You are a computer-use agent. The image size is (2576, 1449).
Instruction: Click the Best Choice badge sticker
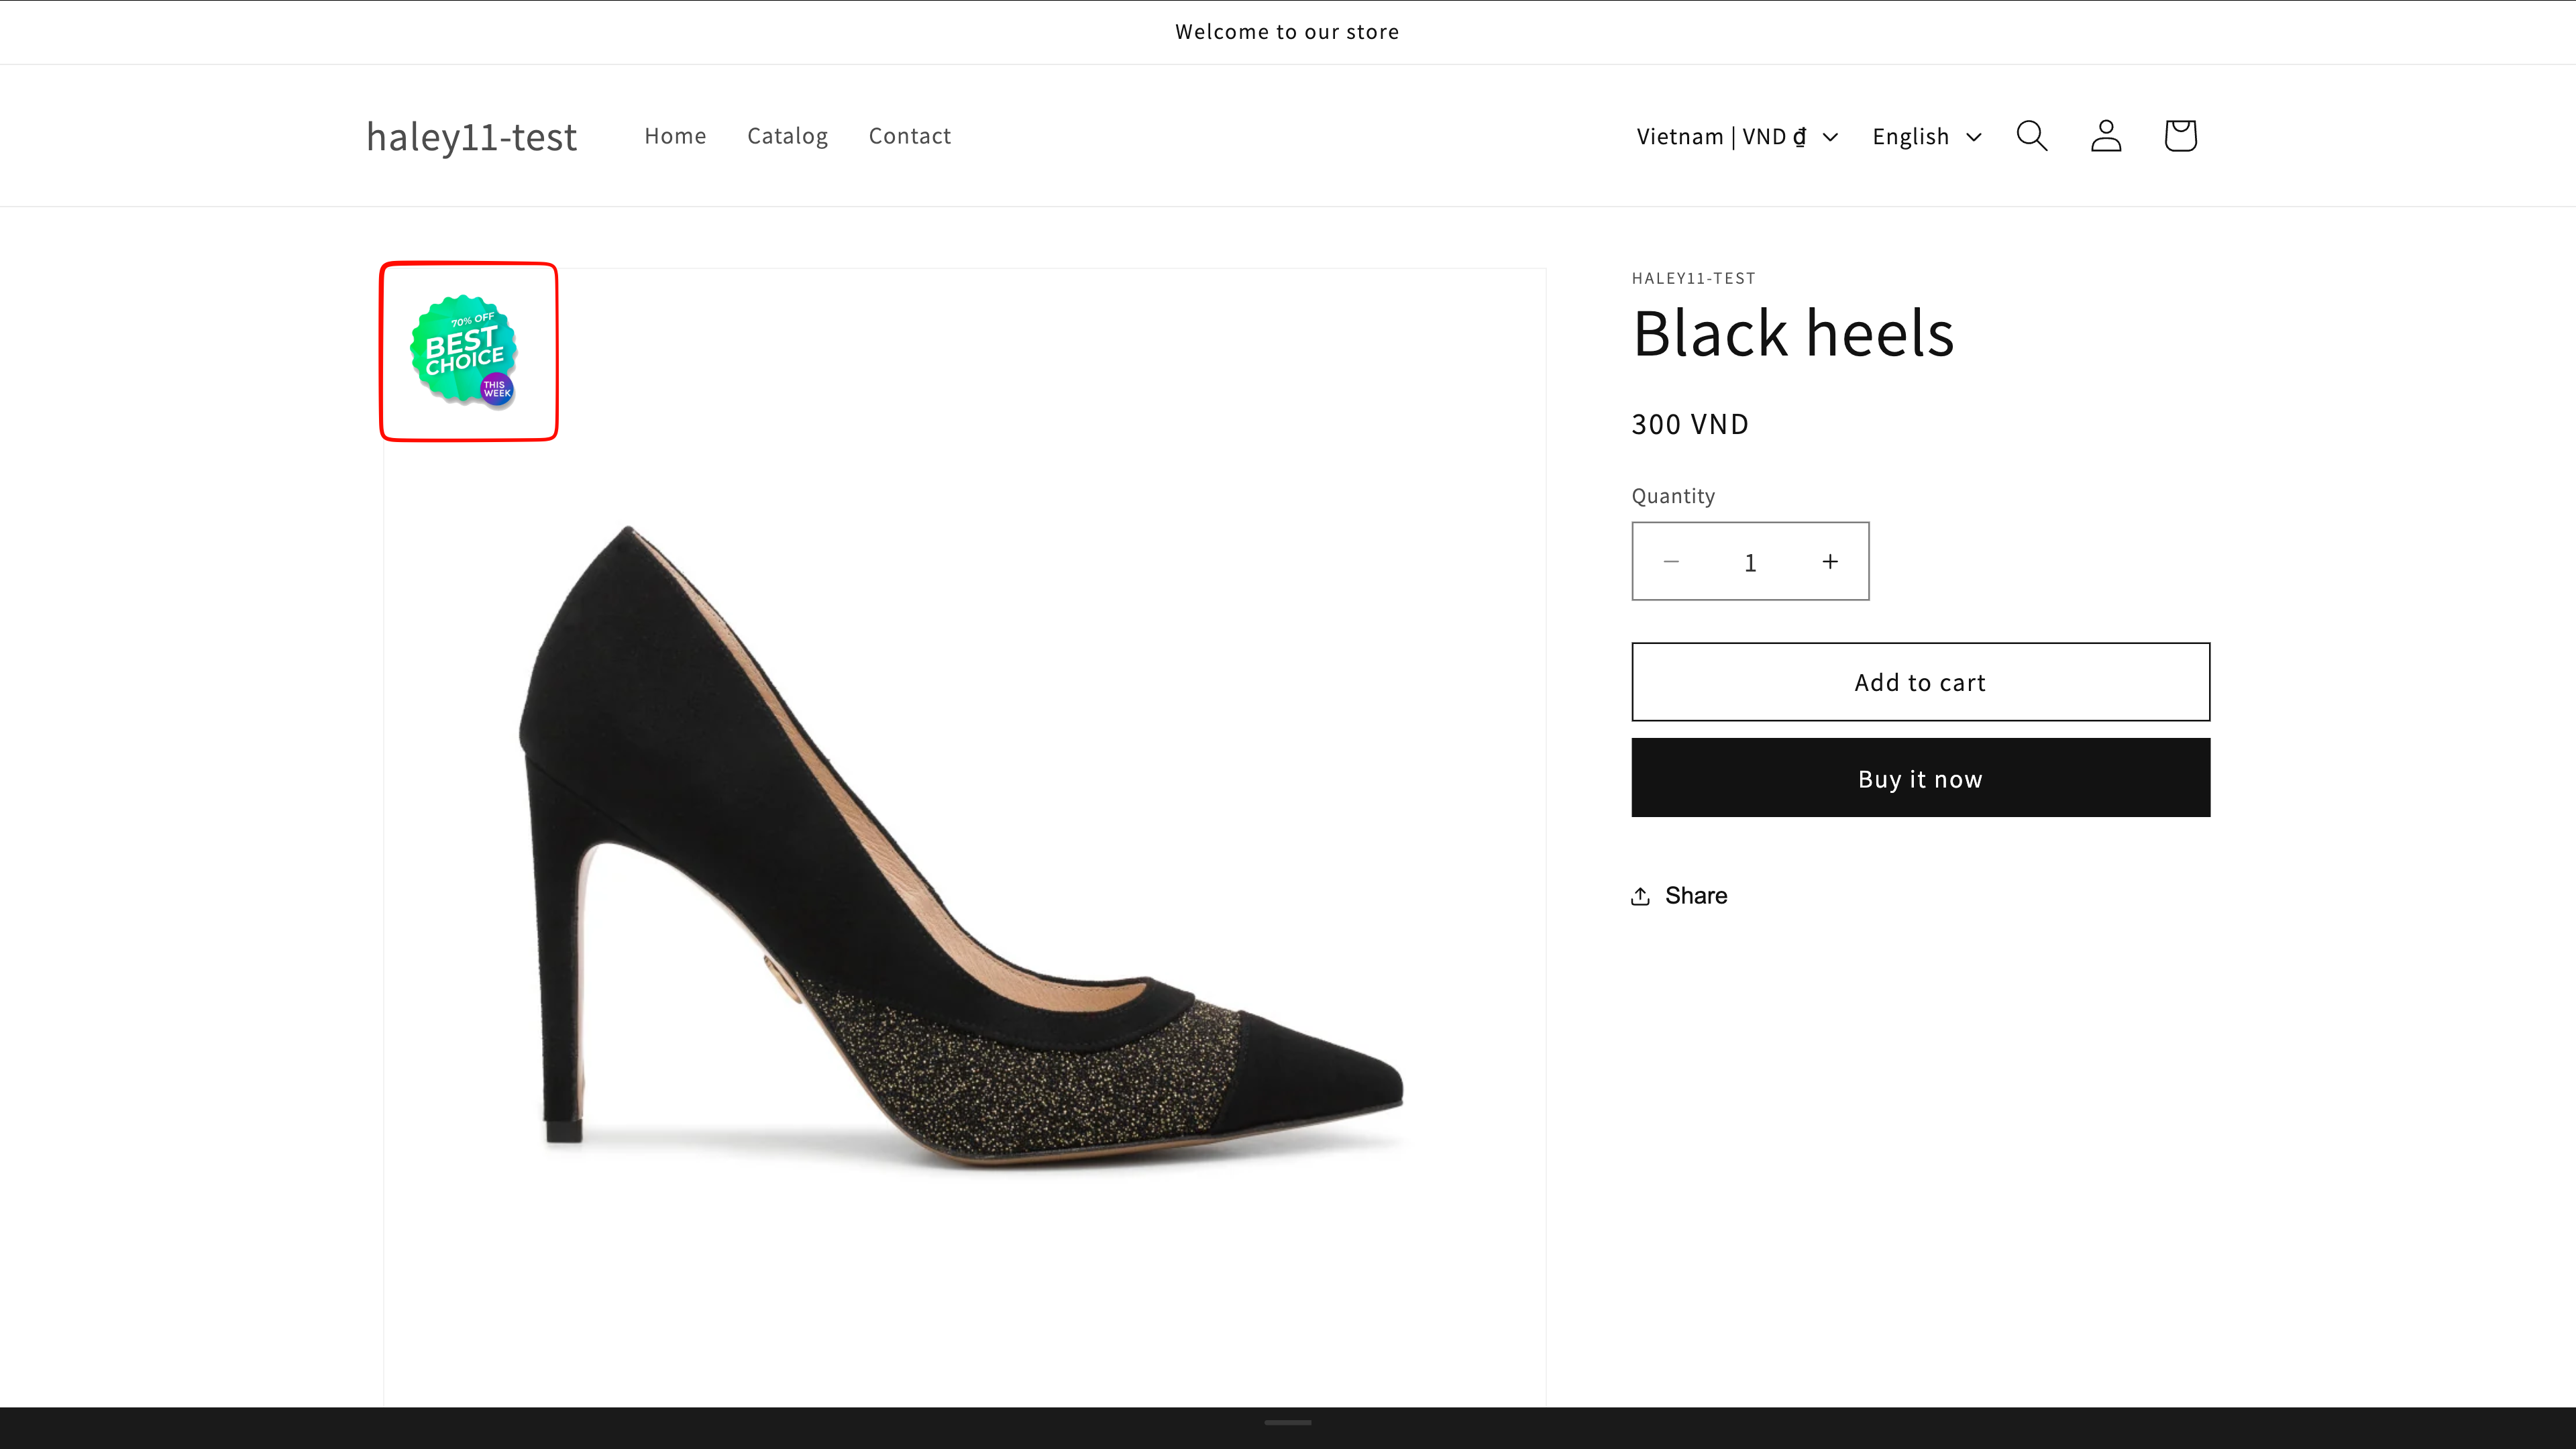coord(464,350)
